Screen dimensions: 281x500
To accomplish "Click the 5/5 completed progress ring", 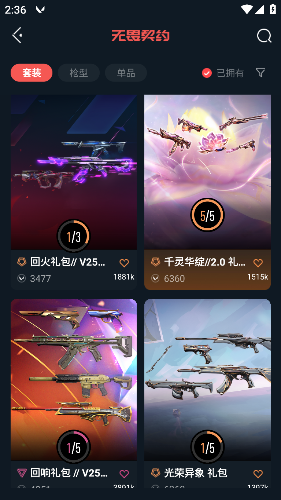I will 207,215.
